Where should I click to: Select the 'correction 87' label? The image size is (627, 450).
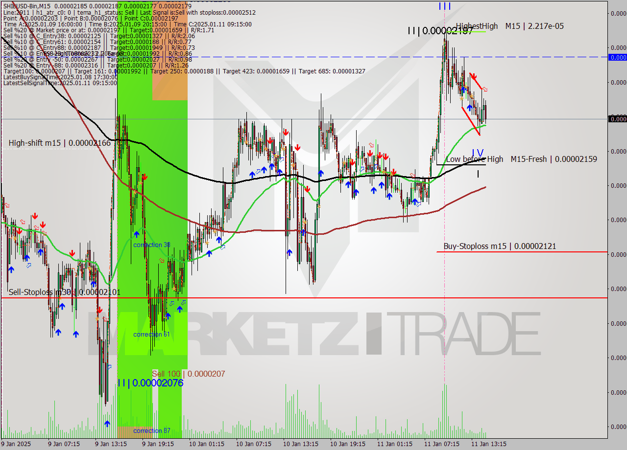click(x=152, y=430)
